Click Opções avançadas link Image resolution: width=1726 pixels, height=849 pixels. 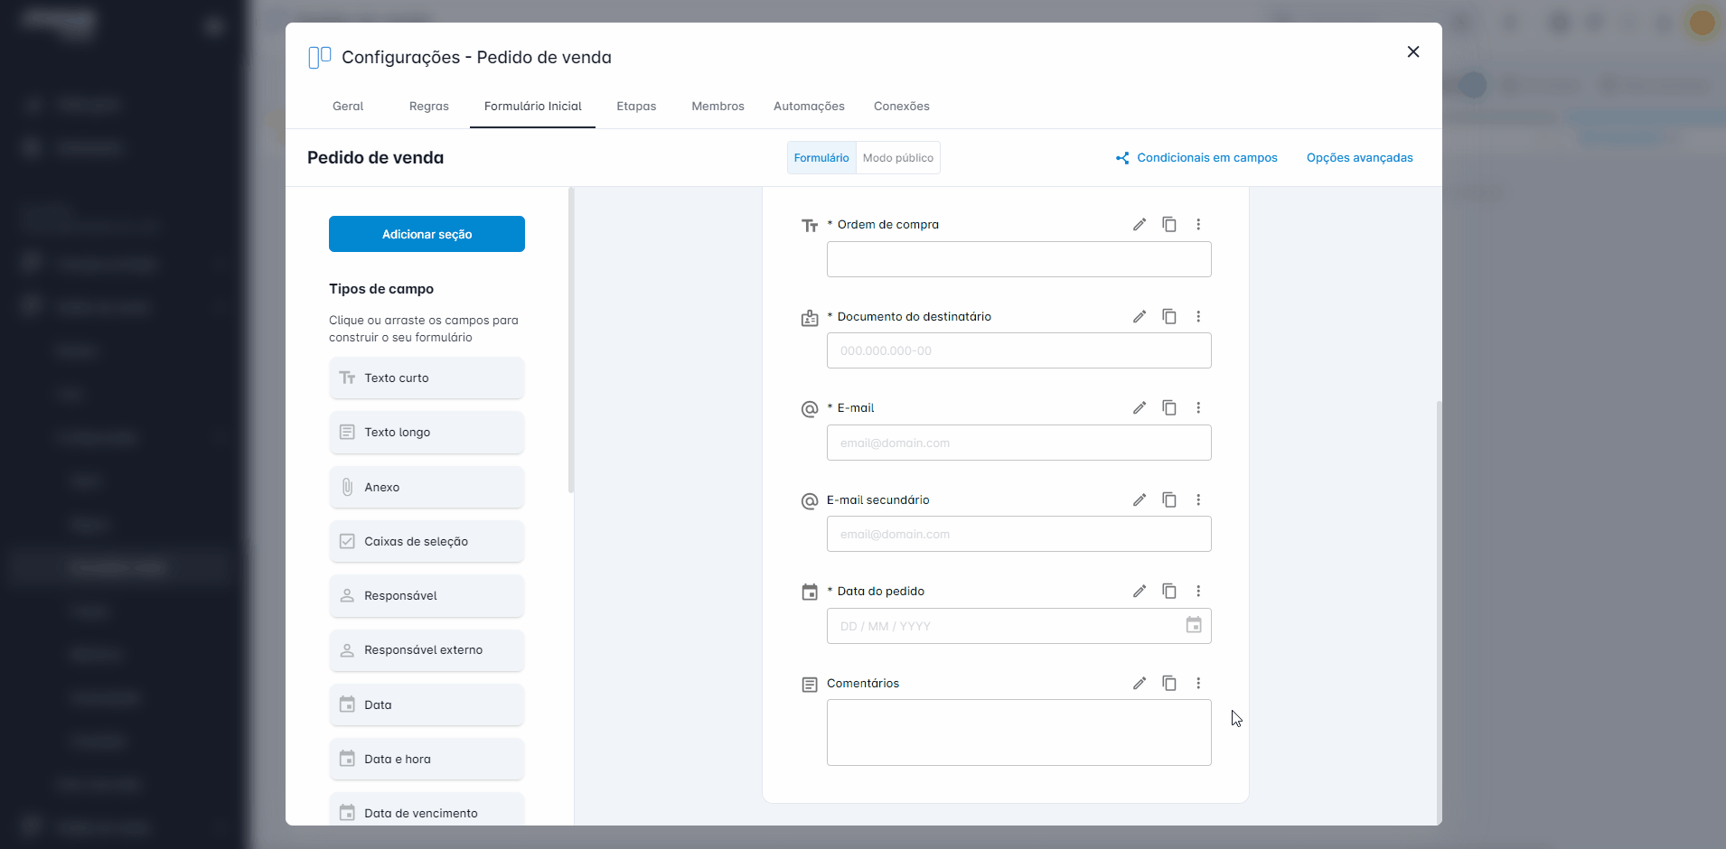(1359, 158)
